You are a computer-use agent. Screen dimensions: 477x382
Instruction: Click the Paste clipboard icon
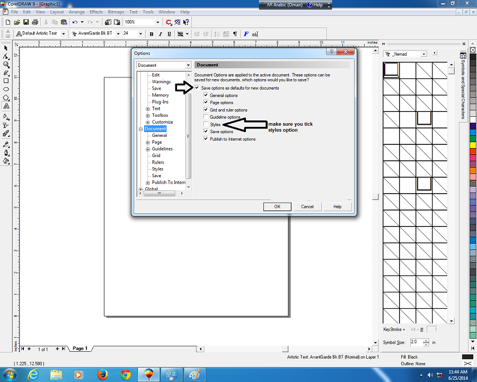click(x=64, y=22)
